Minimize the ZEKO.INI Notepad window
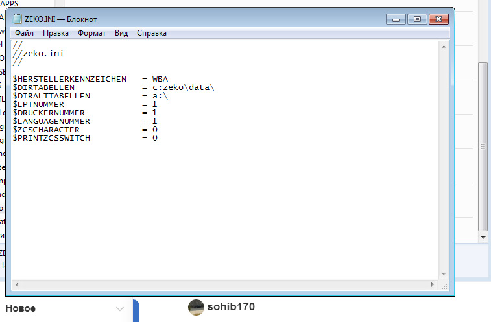The width and height of the screenshot is (491, 322). pos(396,19)
